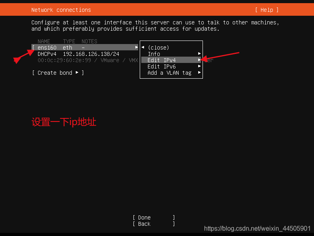Screen dimensions: 314x236
Task: Select the ens160 network interface row
Action: (x=85, y=48)
